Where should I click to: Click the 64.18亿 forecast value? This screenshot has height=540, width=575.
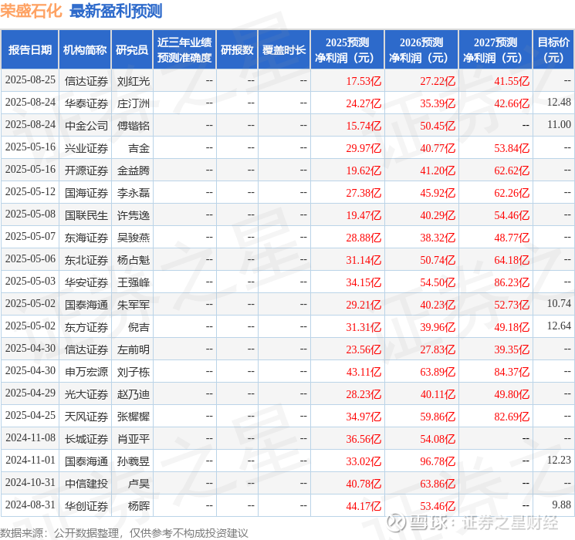(512, 260)
